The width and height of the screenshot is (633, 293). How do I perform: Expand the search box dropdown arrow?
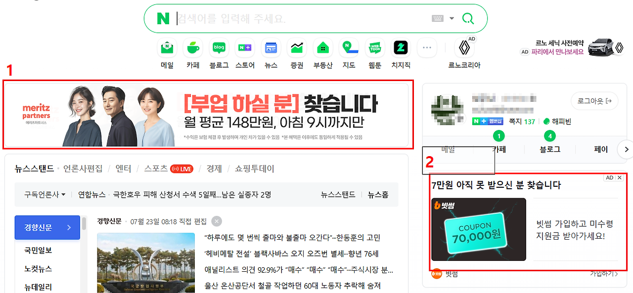452,19
